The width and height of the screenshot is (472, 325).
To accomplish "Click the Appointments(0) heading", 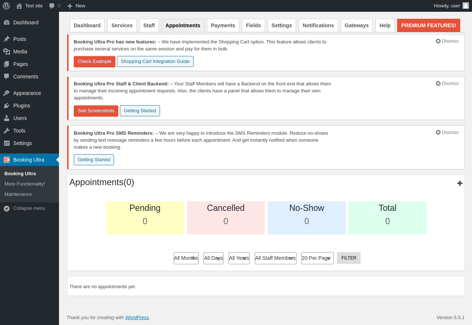I will [x=102, y=182].
